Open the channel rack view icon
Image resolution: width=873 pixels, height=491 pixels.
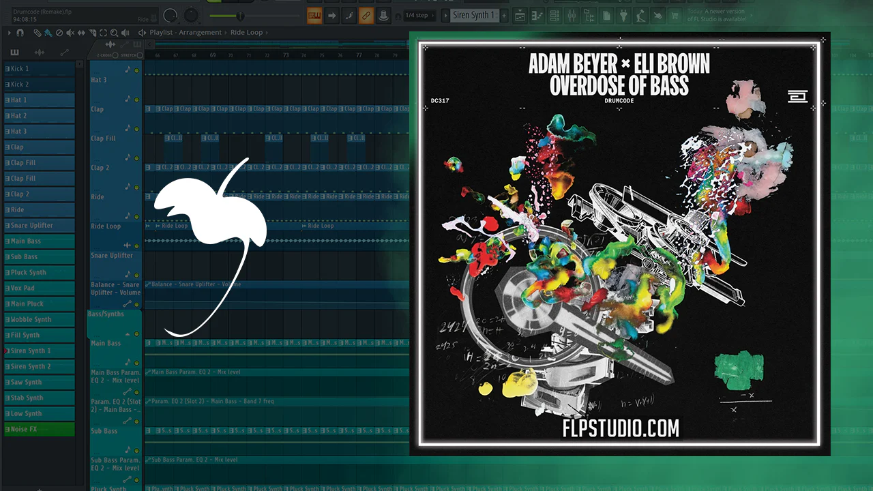554,15
